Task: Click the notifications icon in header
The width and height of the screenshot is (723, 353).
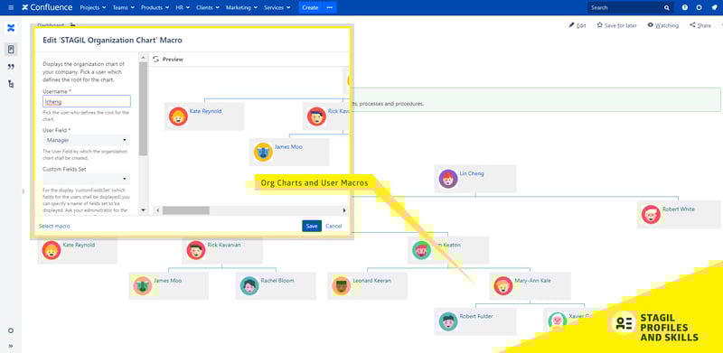Action: 714,7
